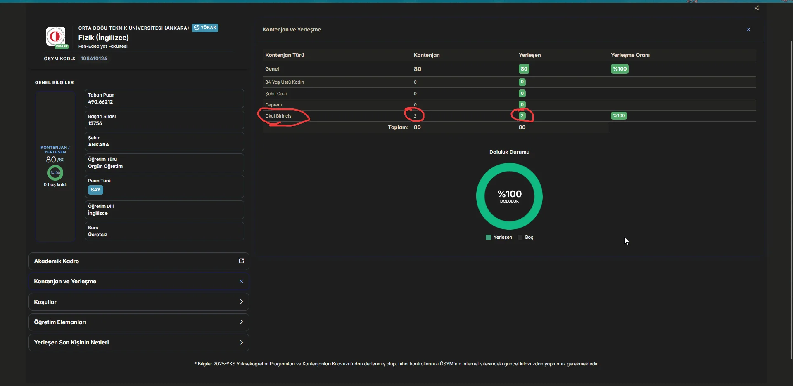Image resolution: width=793 pixels, height=386 pixels.
Task: Click the small %100 ring in Kontenjan/Yerleşen
Action: (55, 173)
